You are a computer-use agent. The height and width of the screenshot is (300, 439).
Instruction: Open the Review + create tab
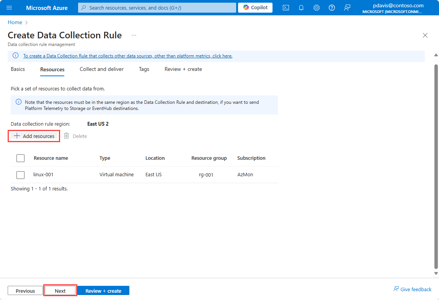183,69
